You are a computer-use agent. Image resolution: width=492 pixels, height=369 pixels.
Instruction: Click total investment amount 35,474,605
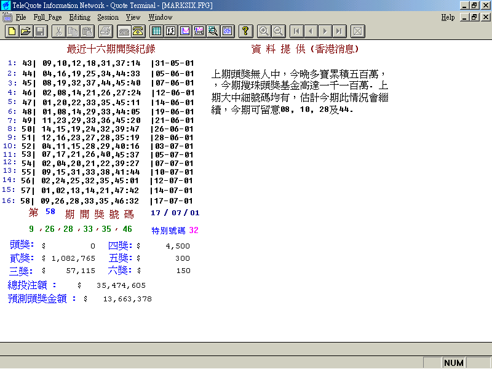point(121,285)
